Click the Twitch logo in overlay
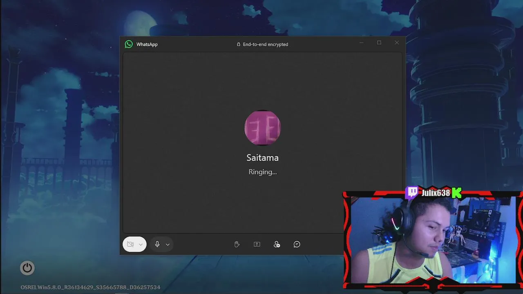Image resolution: width=523 pixels, height=294 pixels. [x=412, y=192]
